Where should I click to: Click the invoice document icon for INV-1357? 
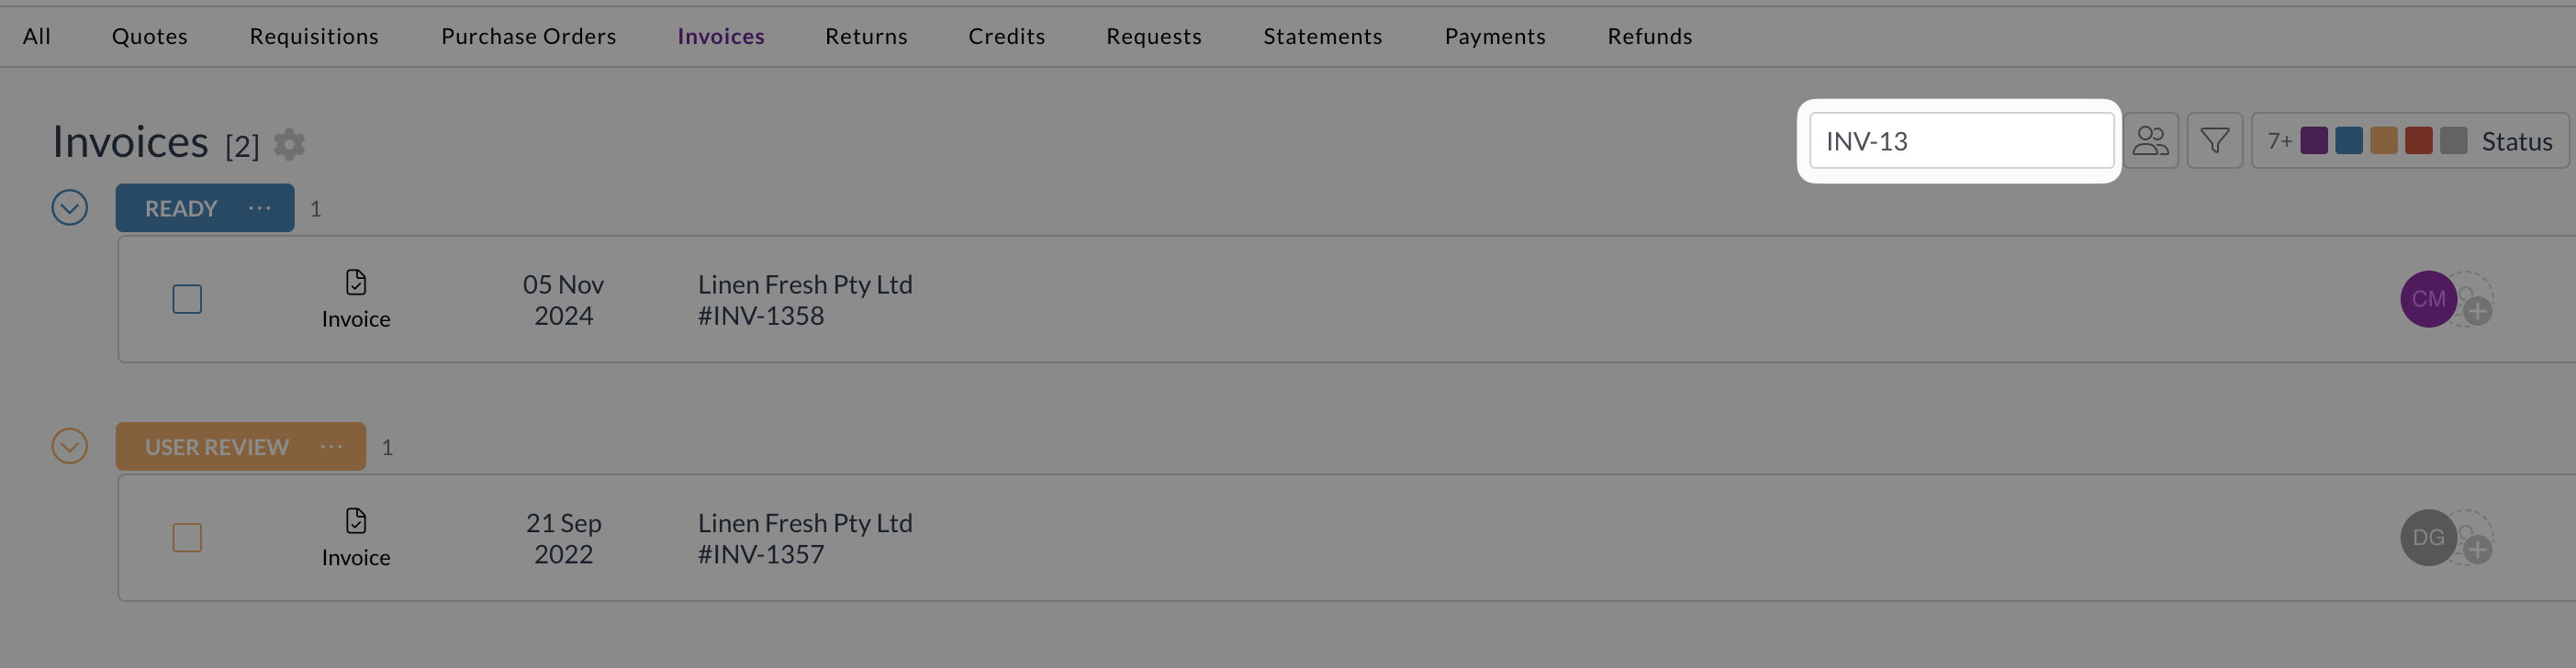(x=356, y=521)
